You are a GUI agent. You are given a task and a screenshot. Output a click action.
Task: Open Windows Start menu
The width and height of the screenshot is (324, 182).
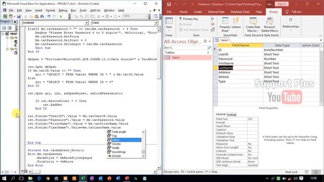point(4,178)
